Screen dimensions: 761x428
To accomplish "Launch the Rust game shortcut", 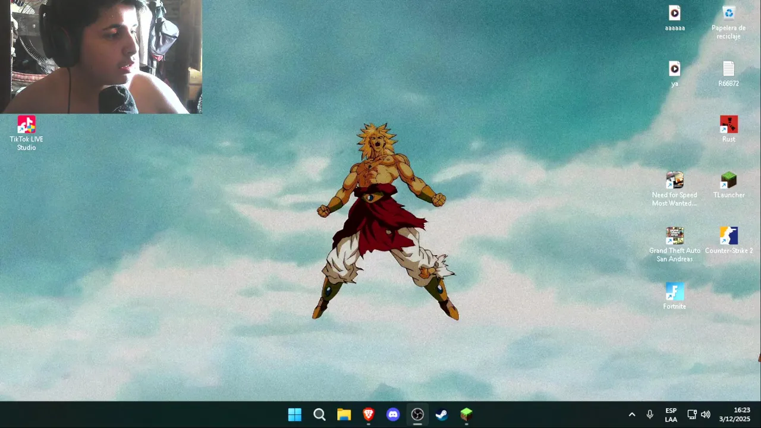I will tap(728, 130).
